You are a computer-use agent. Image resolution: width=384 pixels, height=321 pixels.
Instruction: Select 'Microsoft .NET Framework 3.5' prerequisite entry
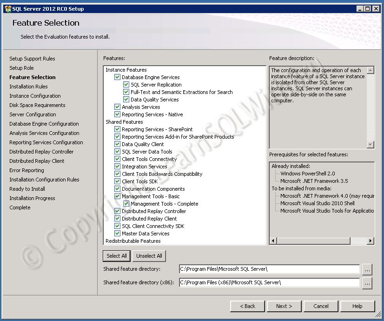pos(314,181)
